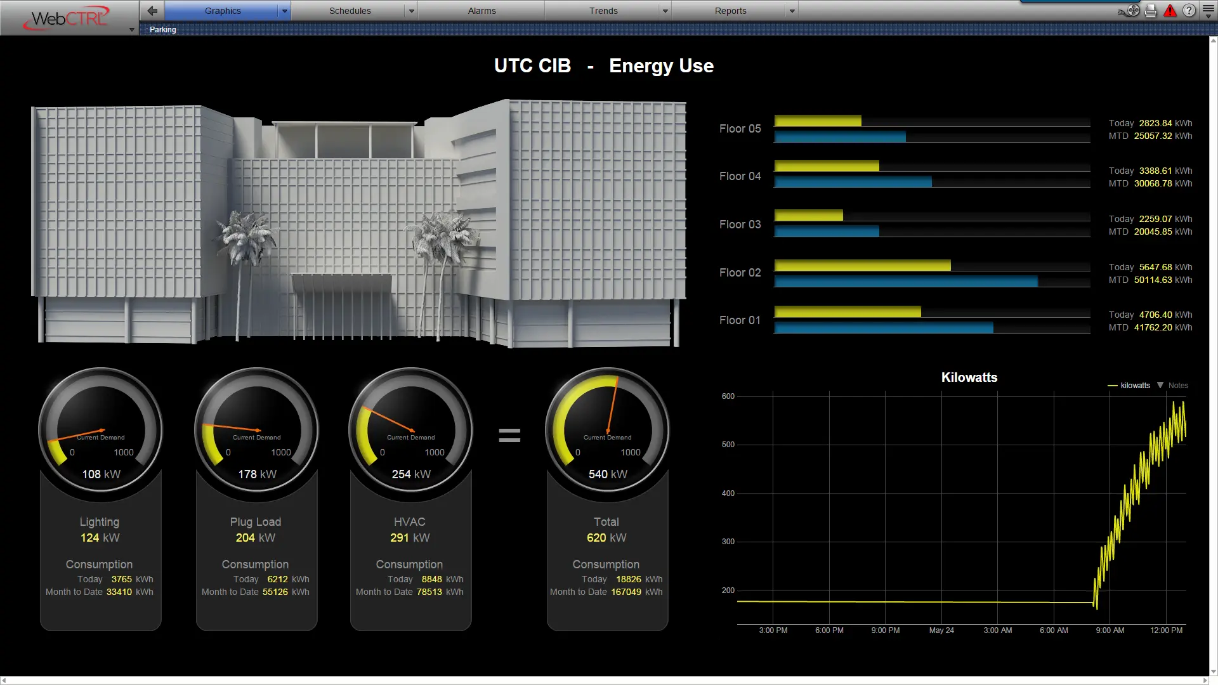This screenshot has height=685, width=1218.
Task: Open the hamburger system menu
Action: pos(1208,11)
